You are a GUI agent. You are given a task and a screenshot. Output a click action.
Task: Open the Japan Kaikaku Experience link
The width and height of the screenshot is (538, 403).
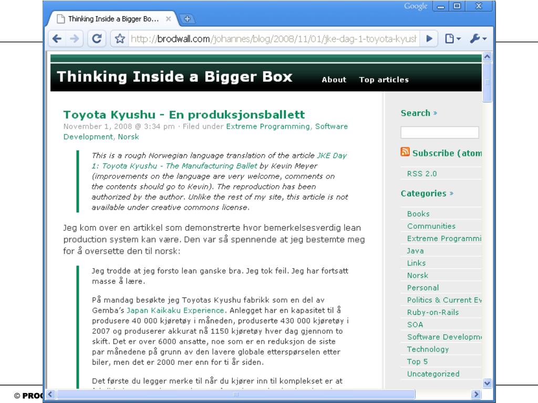pyautogui.click(x=175, y=311)
